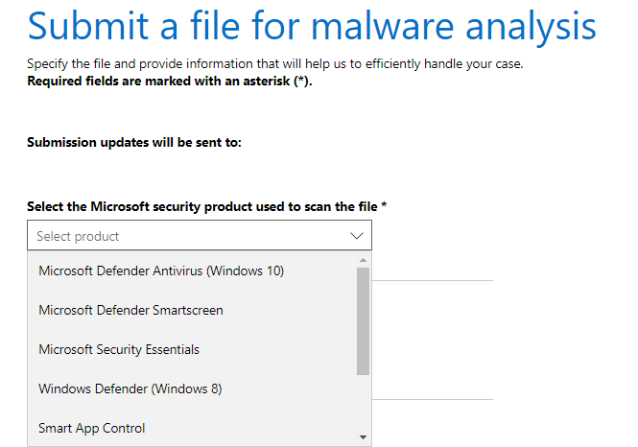Viewport: 638px width, 447px height.
Task: Click the 'Specify the file' instruction sentence
Action: 274,65
